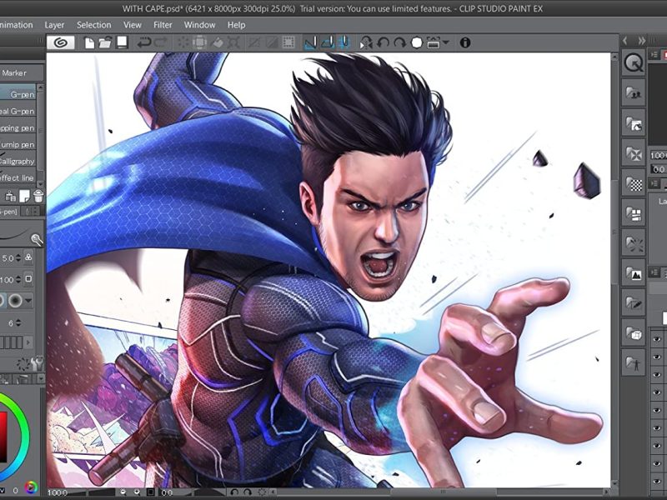Open material folder with picture-arrow icon
Viewport: 667px width, 500px height.
click(x=634, y=123)
